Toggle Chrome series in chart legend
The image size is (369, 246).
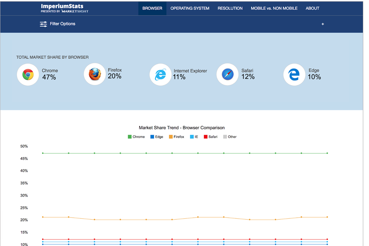tap(136, 137)
